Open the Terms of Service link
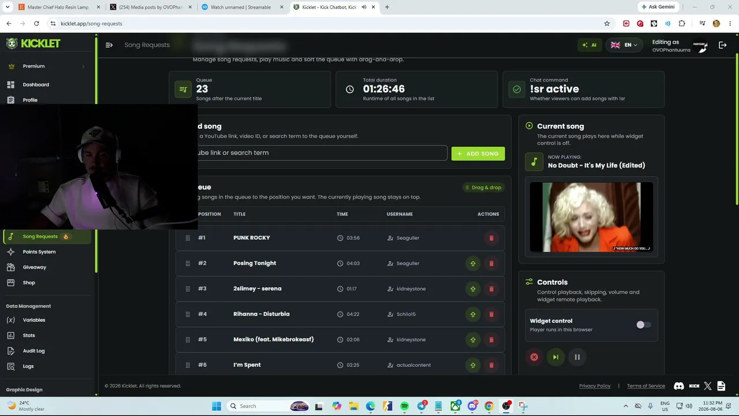Viewport: 739px width, 416px height. click(646, 386)
